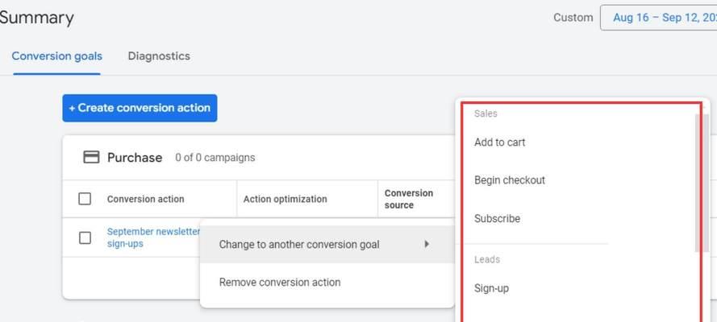Open the Conversion goals tab

click(56, 56)
